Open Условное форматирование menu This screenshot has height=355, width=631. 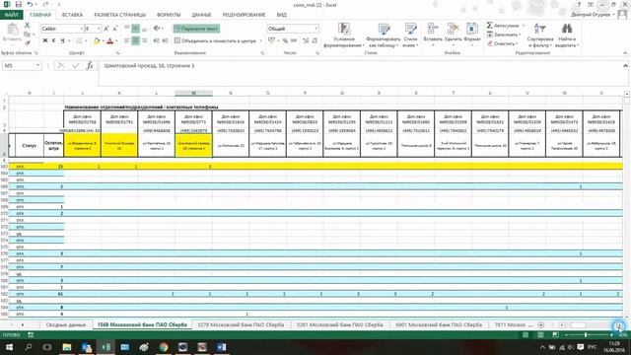click(x=344, y=35)
